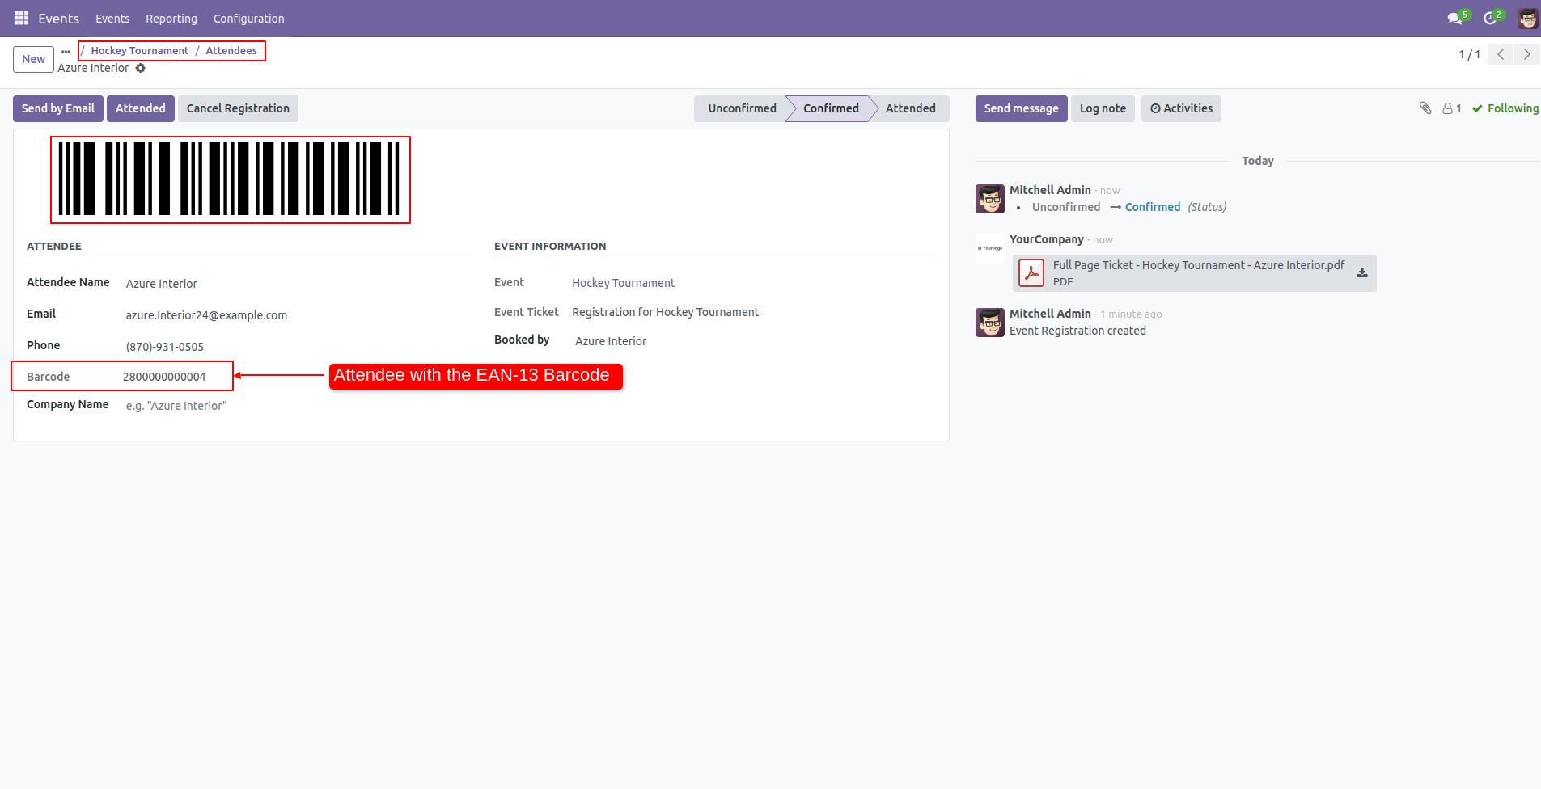
Task: Click Log note button
Action: point(1103,108)
